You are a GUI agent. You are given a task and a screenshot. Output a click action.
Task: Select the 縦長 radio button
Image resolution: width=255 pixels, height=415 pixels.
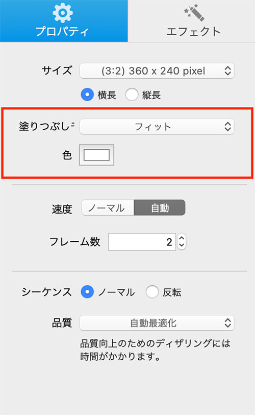click(132, 95)
